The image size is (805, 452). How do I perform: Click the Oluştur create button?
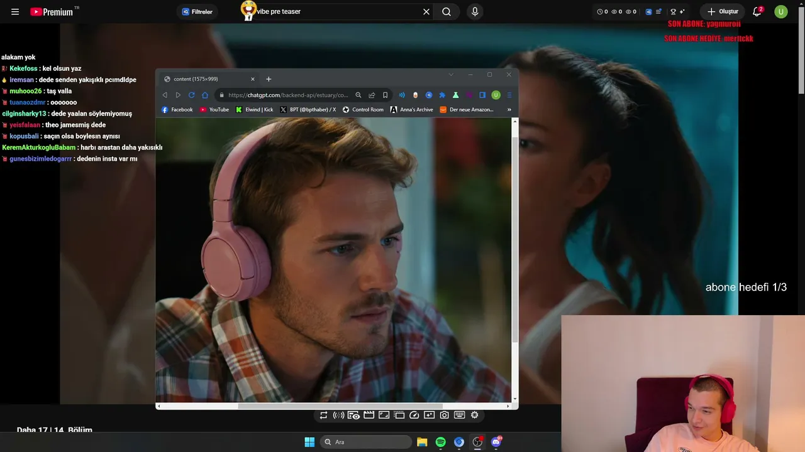(x=723, y=11)
